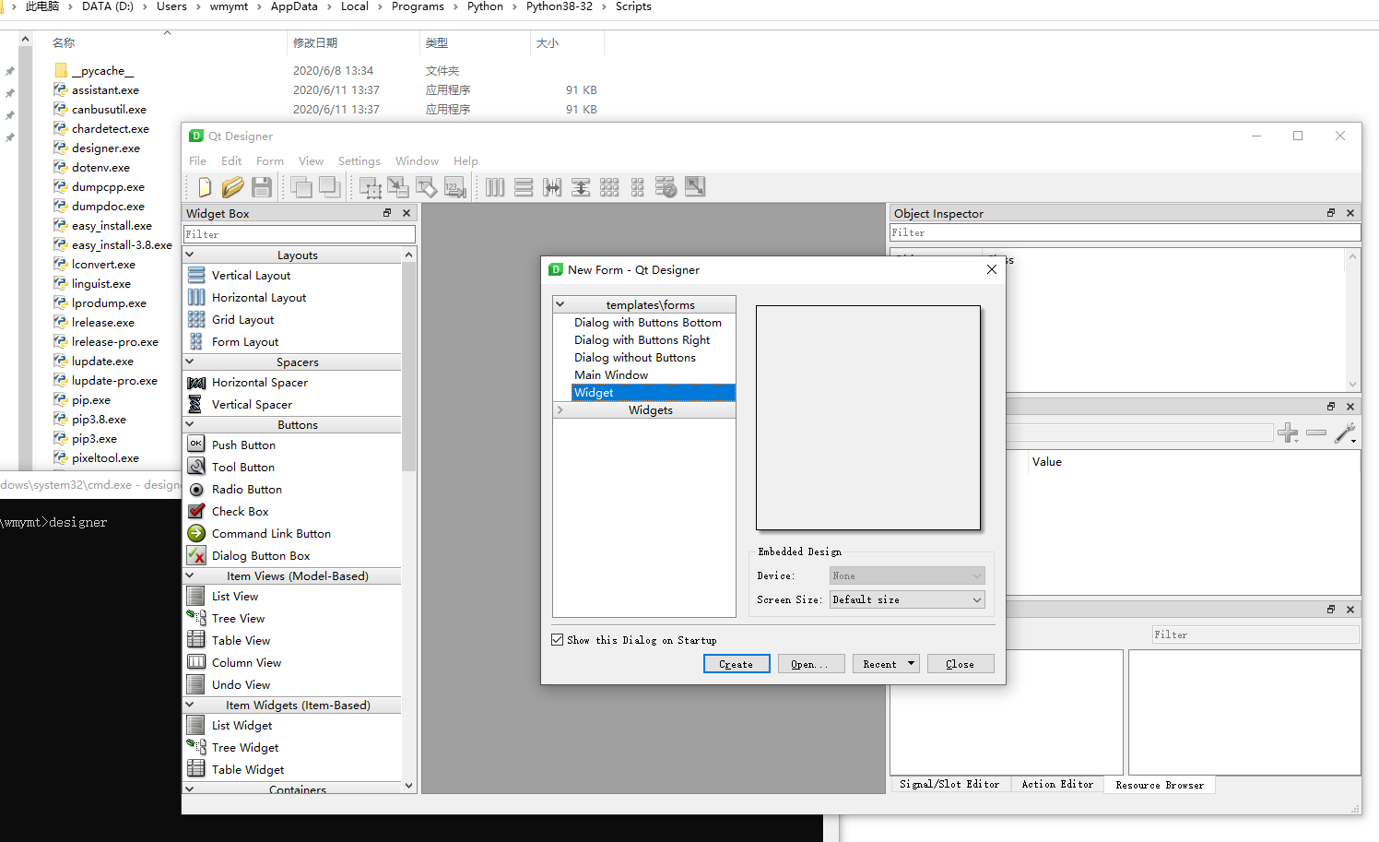The height and width of the screenshot is (842, 1379).
Task: Open the File menu in Qt Designer
Action: point(197,160)
